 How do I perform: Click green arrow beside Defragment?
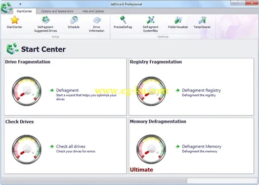point(52,90)
